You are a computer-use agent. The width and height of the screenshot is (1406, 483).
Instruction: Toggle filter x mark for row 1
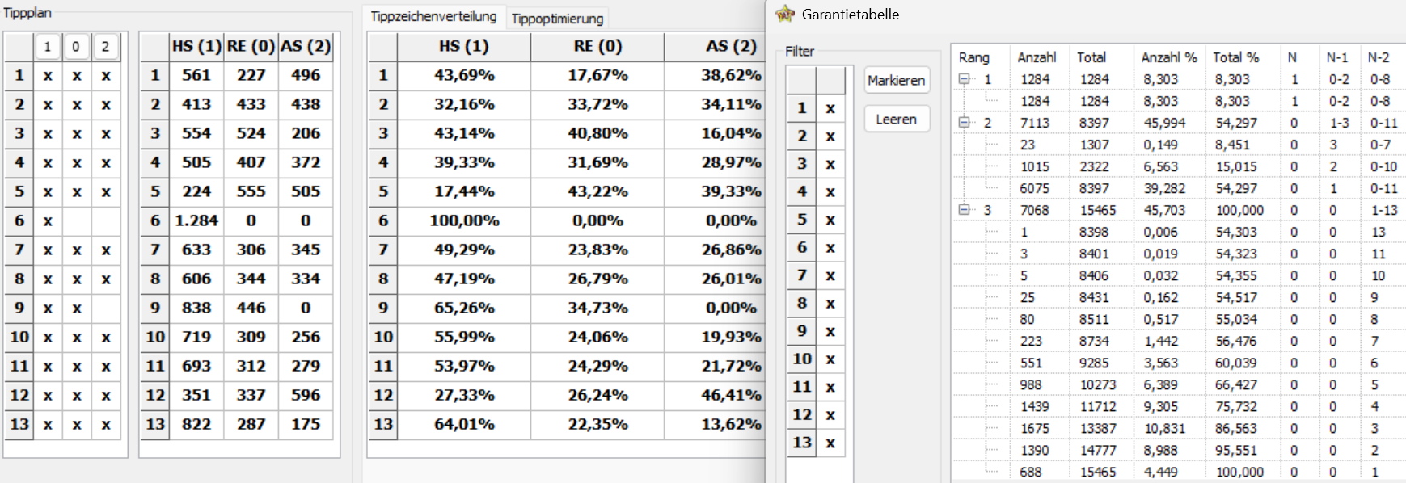click(830, 108)
